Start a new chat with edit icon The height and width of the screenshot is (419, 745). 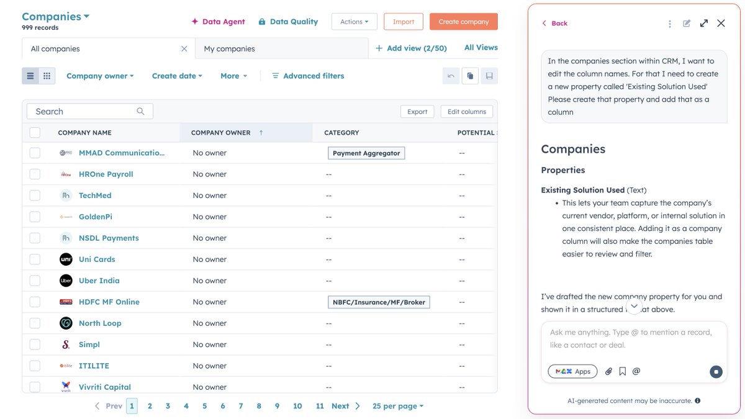pyautogui.click(x=687, y=24)
